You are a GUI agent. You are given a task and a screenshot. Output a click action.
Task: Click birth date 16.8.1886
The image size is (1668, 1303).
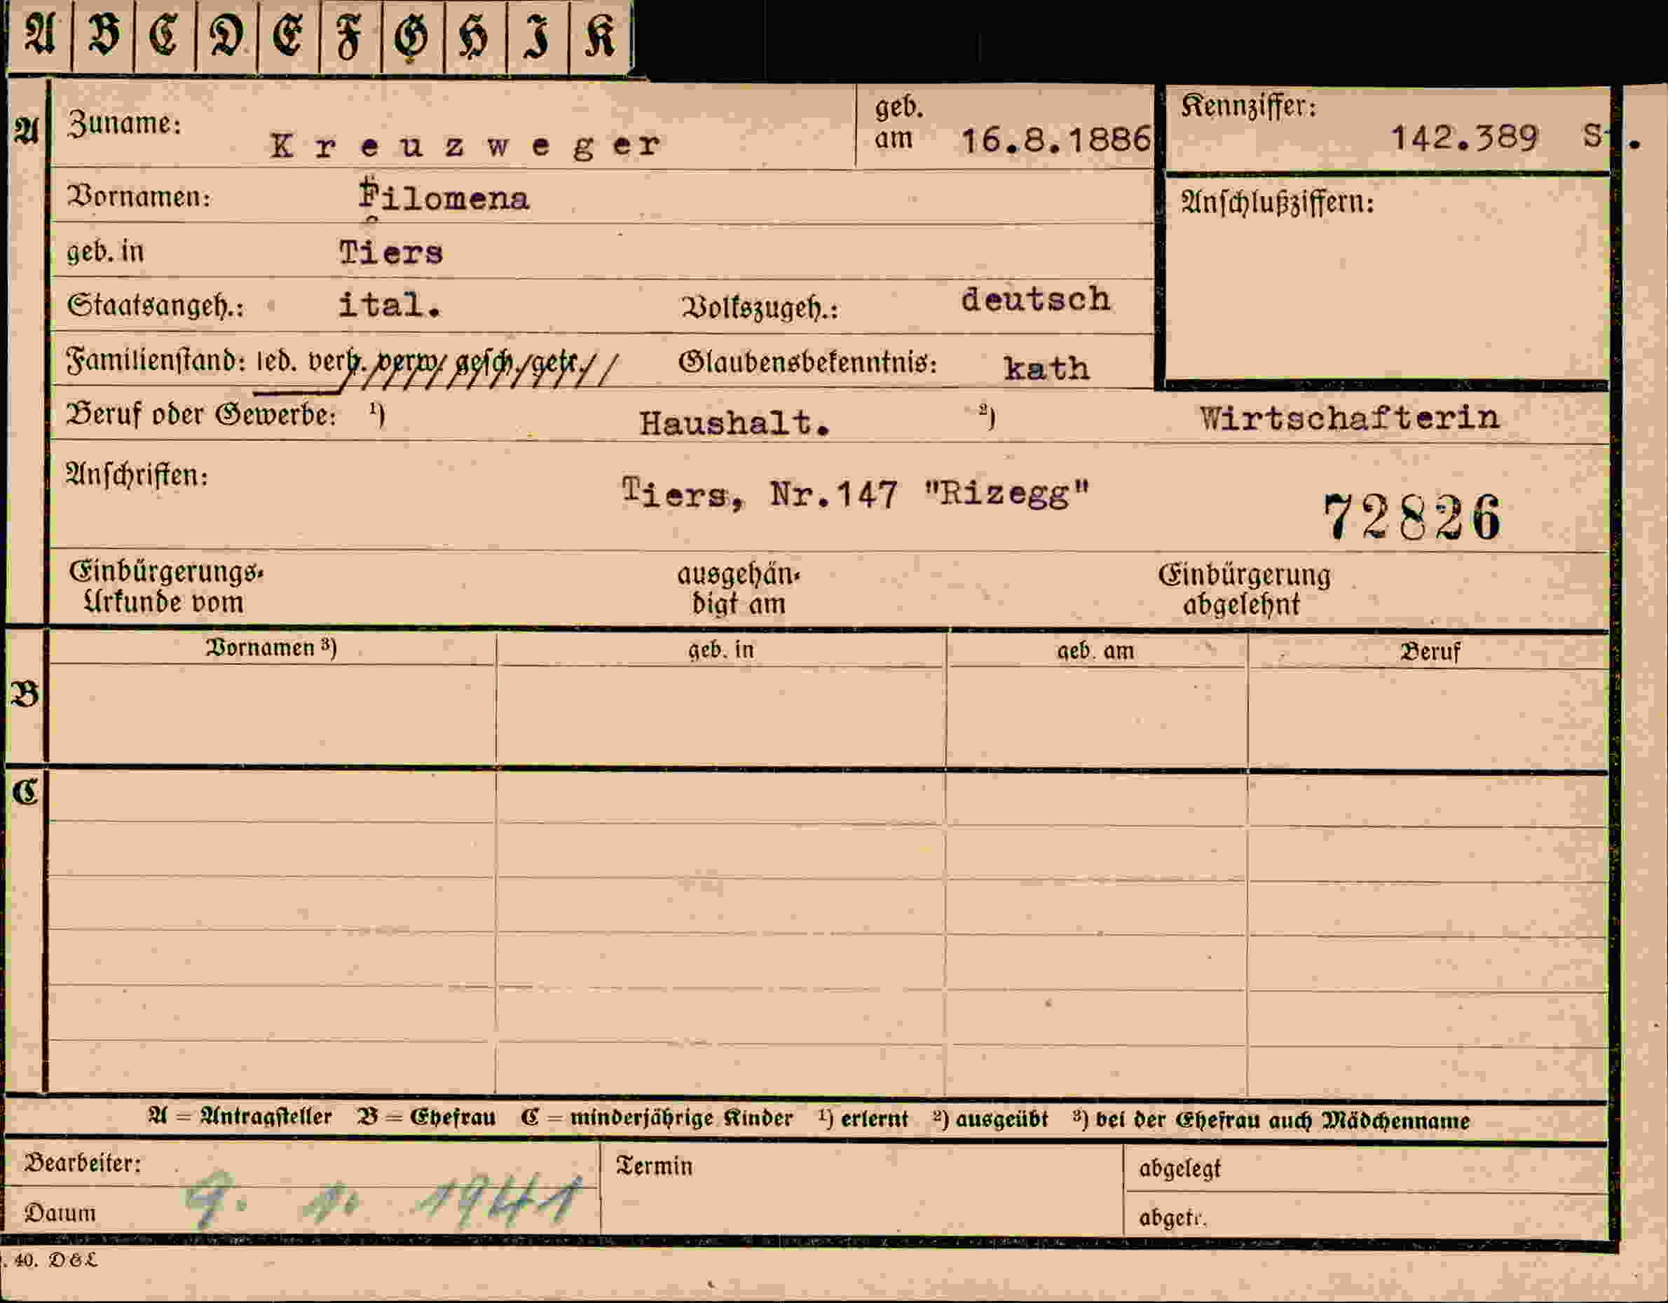click(x=1055, y=139)
